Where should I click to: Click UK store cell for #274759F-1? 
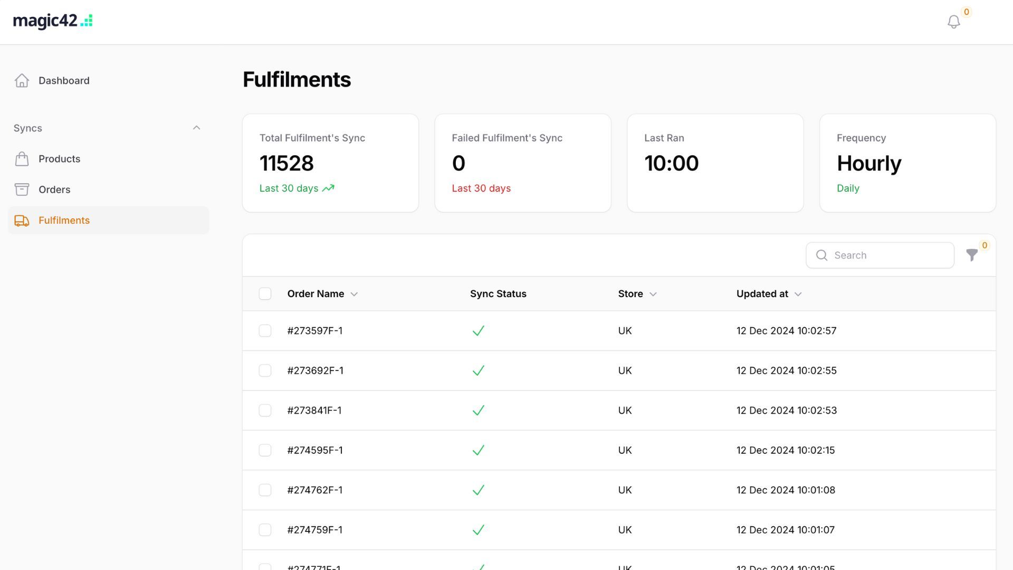(625, 530)
